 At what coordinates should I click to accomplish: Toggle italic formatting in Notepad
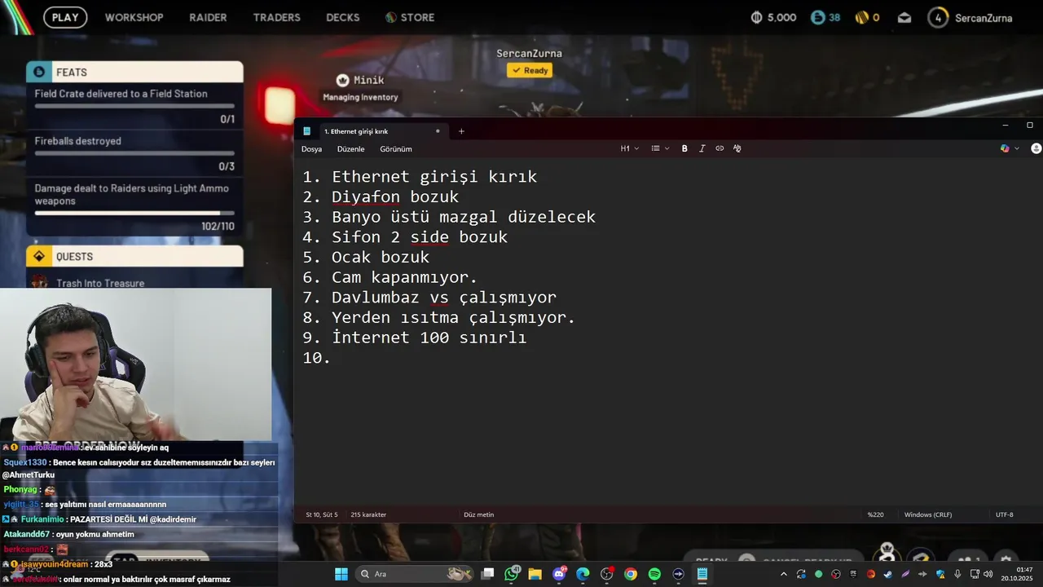point(702,148)
